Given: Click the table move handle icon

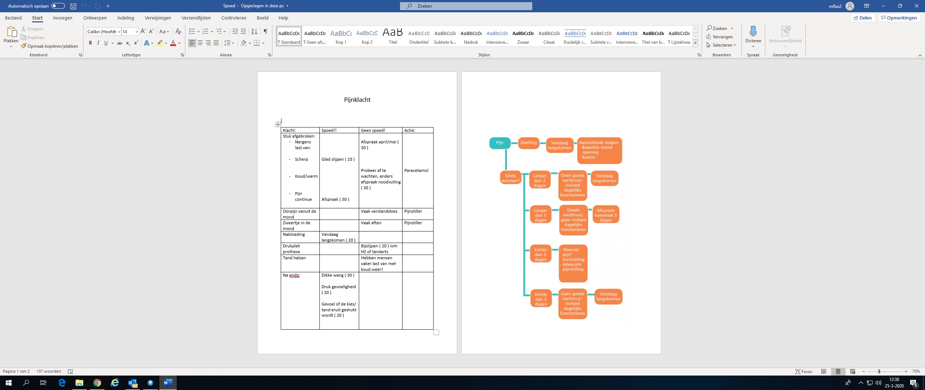Looking at the screenshot, I should 278,124.
